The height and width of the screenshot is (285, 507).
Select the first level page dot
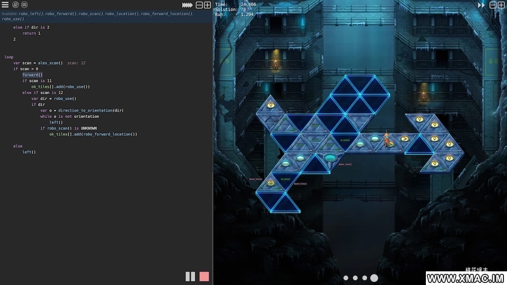pos(346,278)
